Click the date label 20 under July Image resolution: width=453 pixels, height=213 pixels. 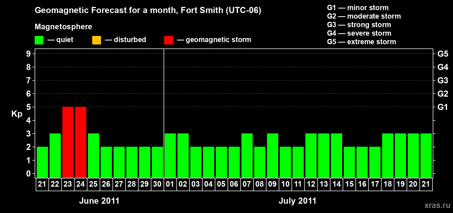click(413, 184)
